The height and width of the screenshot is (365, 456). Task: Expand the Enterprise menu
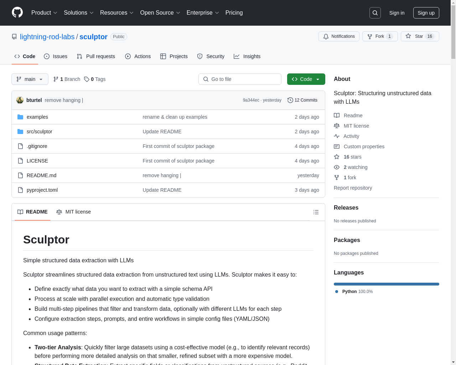pyautogui.click(x=203, y=13)
